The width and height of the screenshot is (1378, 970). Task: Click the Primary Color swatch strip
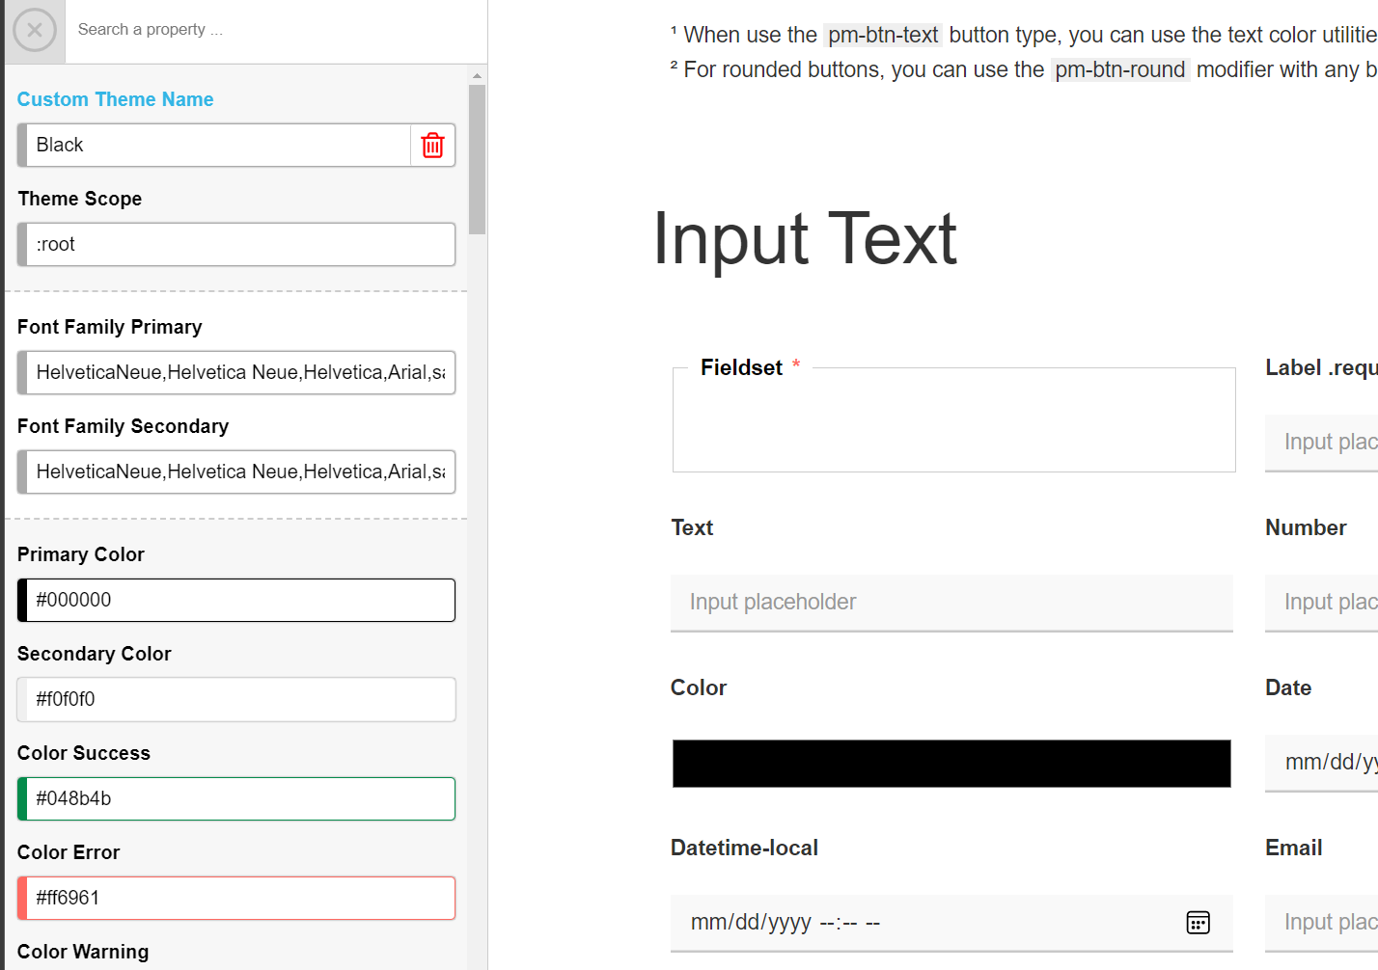pyautogui.click(x=20, y=600)
